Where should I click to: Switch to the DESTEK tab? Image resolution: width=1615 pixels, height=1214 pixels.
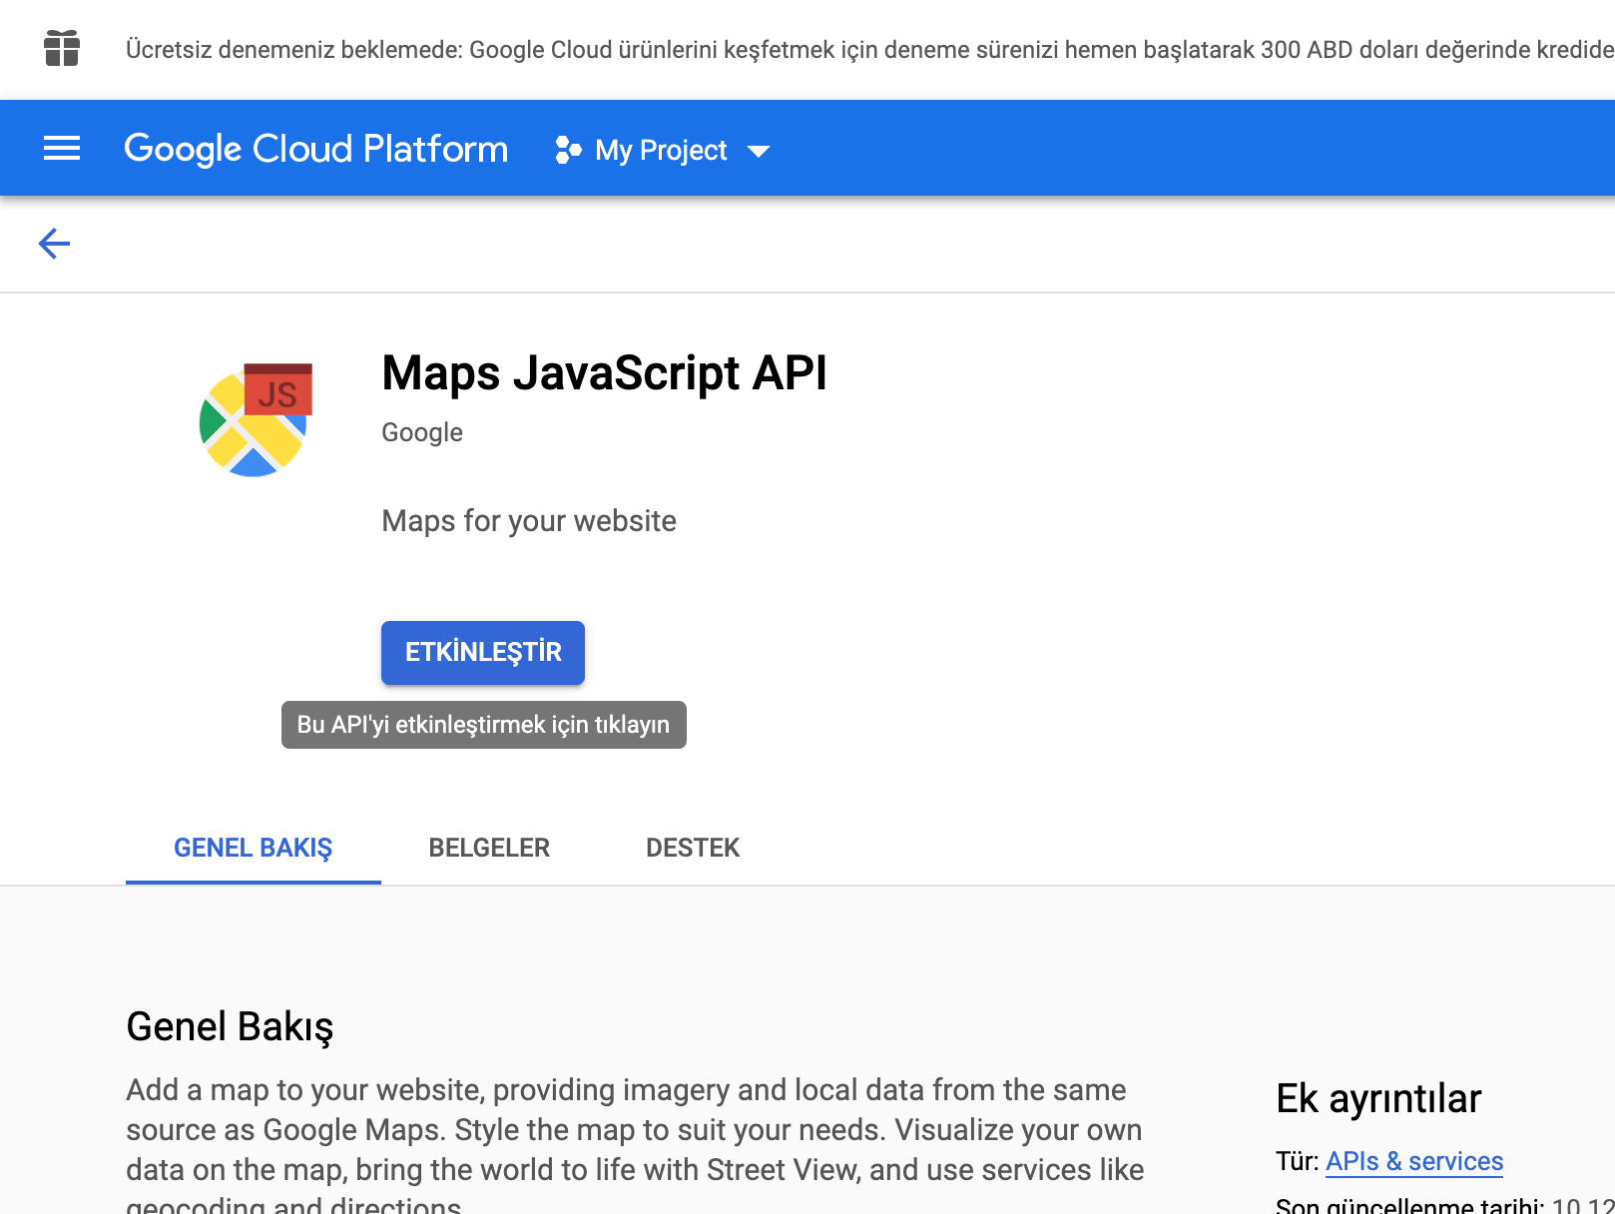coord(693,848)
